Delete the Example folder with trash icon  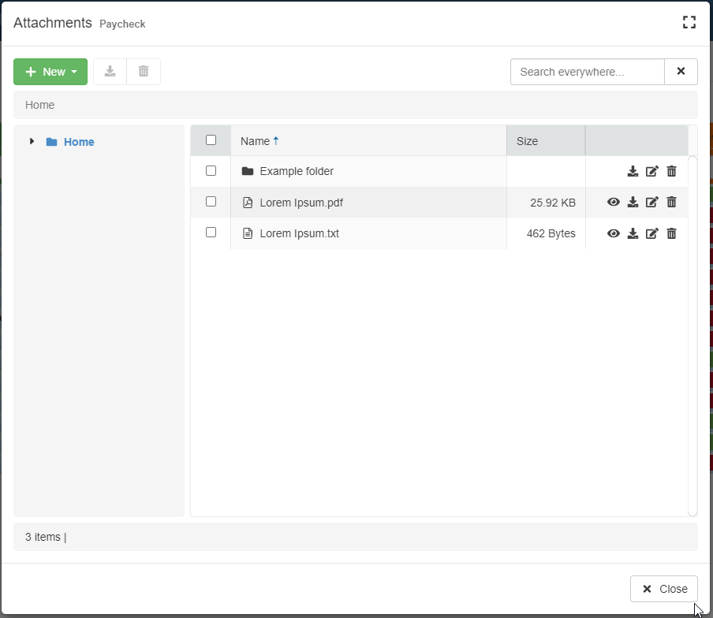coord(672,171)
